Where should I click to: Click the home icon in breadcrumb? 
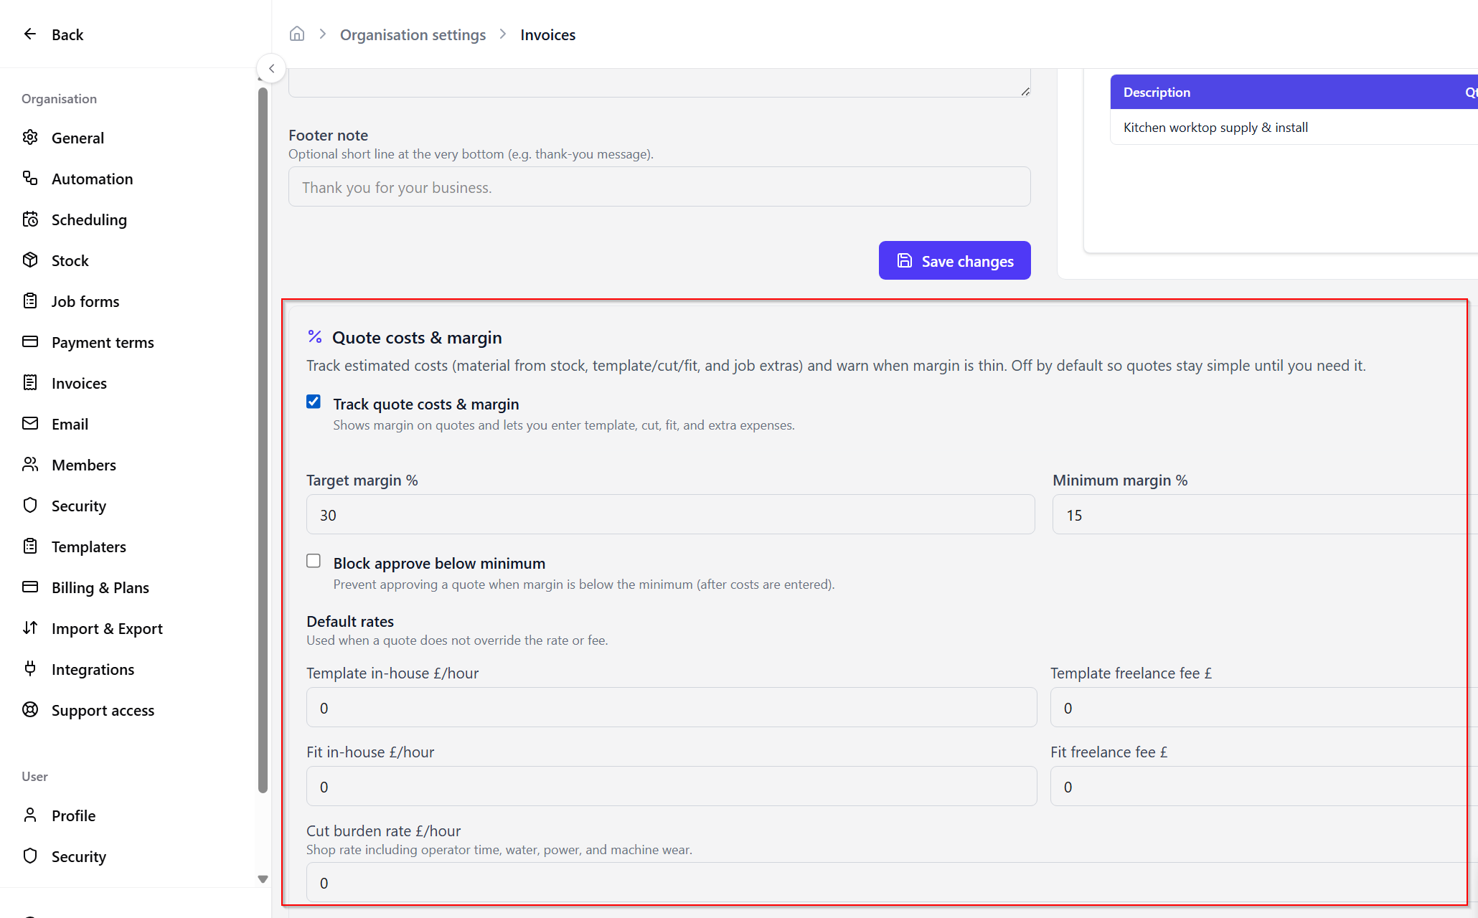[297, 34]
